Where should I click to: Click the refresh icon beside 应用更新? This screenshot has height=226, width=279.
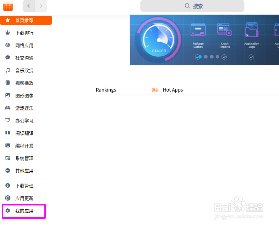point(8,198)
